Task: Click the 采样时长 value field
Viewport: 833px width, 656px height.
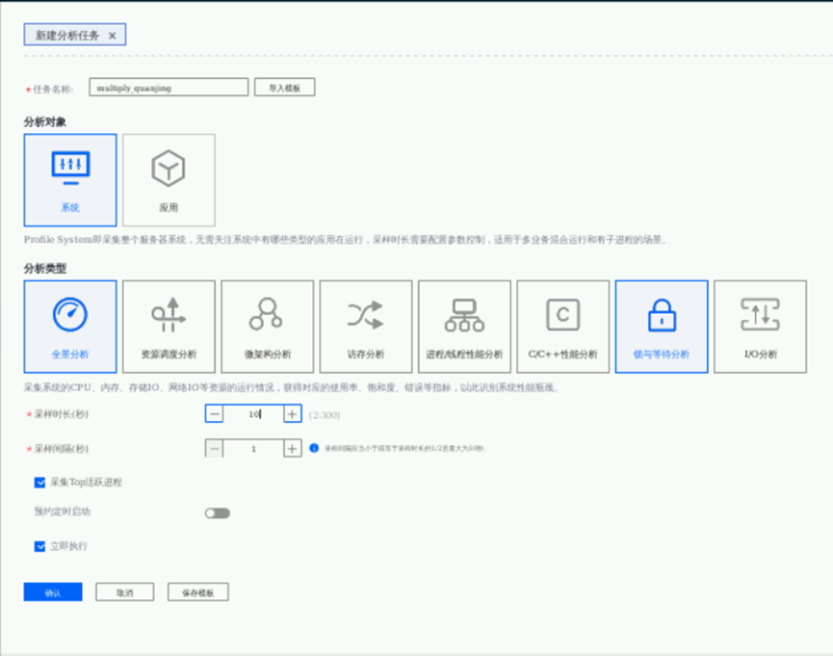Action: [x=253, y=414]
